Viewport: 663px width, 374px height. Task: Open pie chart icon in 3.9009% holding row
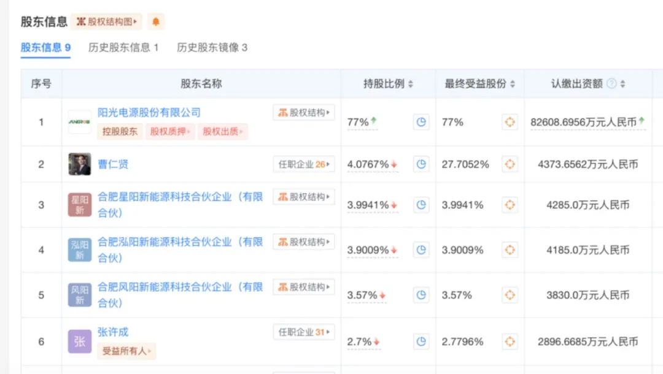[x=421, y=250]
